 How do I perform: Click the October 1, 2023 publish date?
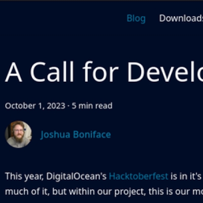(x=35, y=106)
